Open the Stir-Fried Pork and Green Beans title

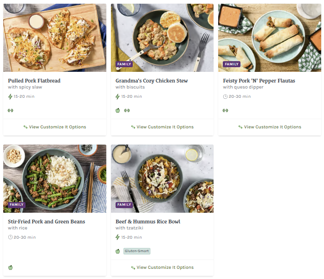click(46, 222)
